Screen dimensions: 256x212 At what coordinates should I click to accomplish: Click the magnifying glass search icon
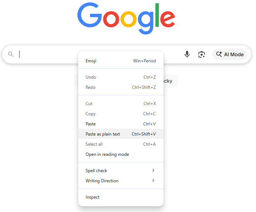click(11, 54)
